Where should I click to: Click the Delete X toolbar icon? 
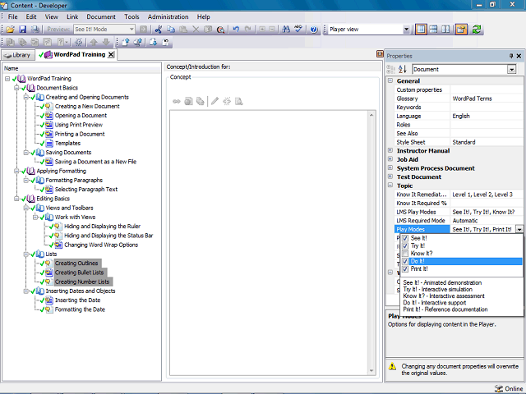(196, 30)
